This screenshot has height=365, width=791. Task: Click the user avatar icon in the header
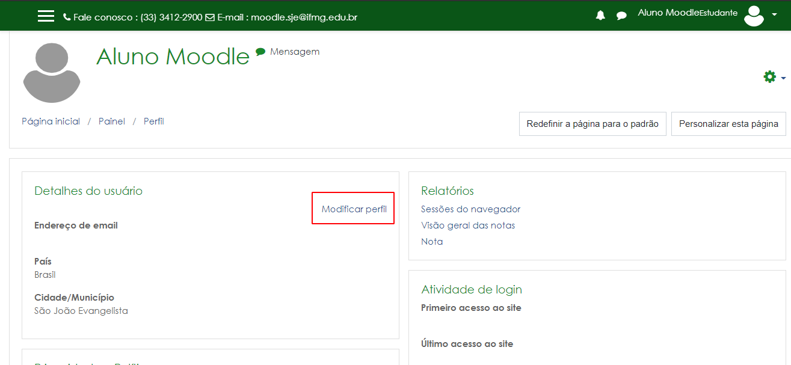[x=754, y=16]
